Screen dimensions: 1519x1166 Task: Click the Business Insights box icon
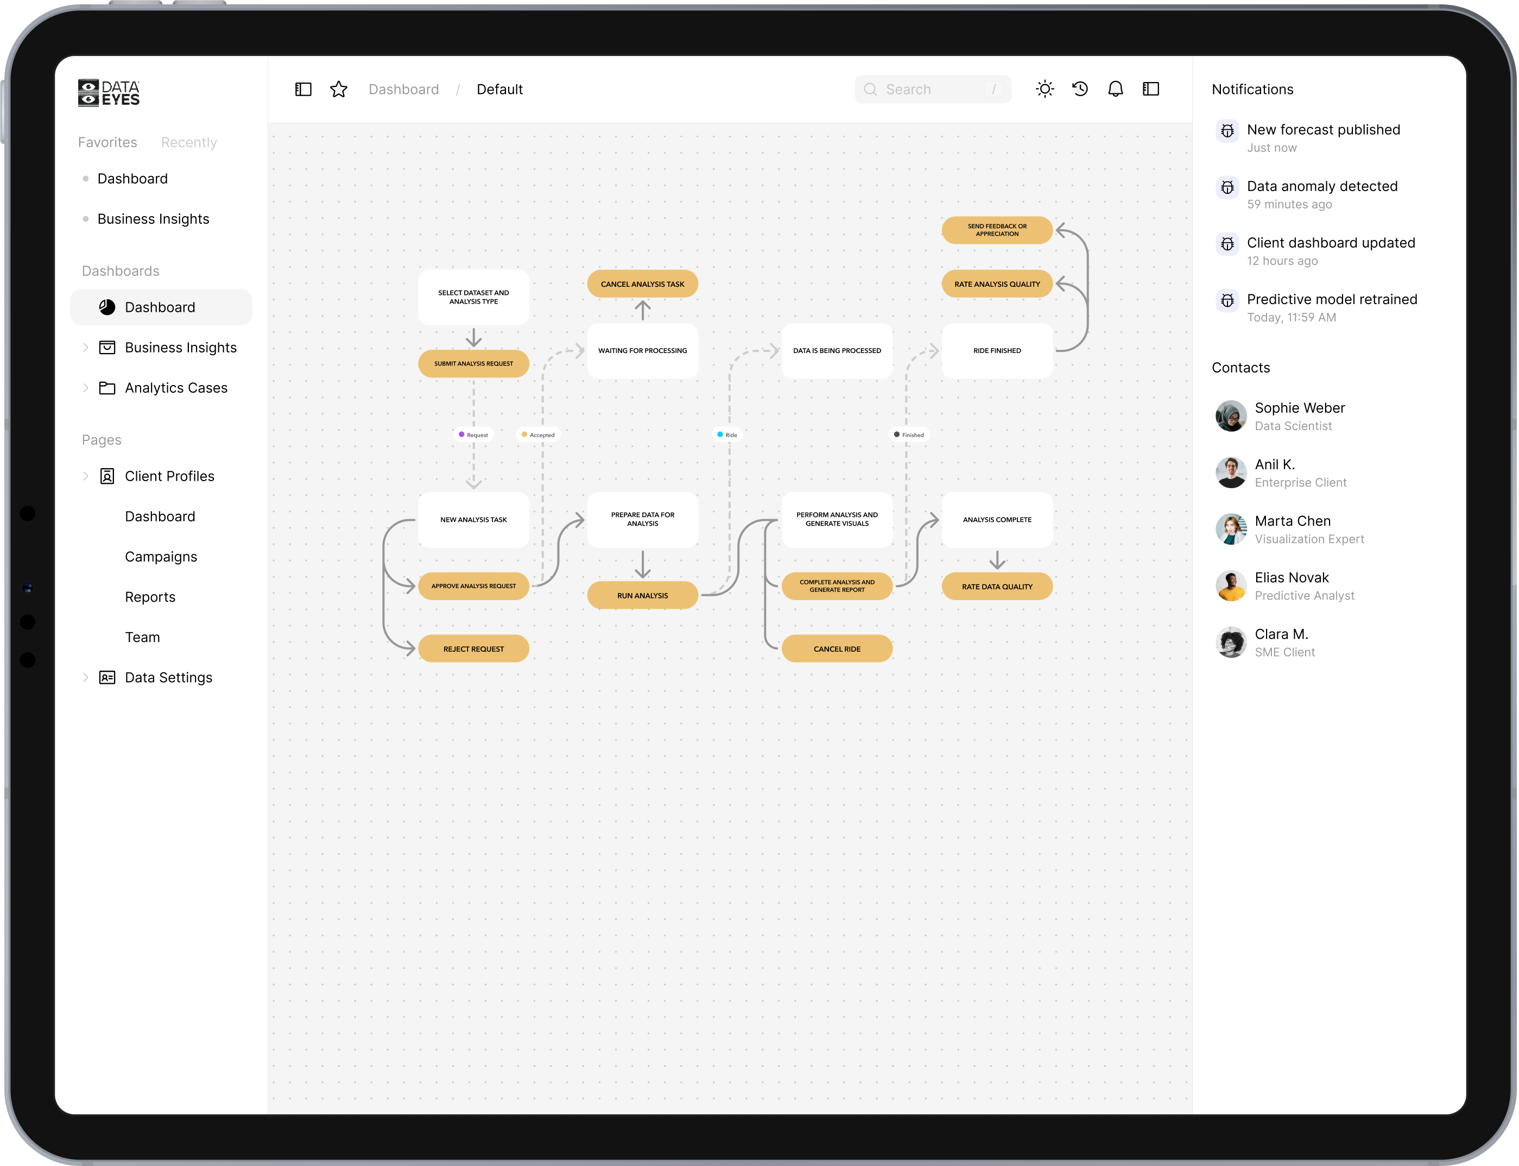(107, 348)
